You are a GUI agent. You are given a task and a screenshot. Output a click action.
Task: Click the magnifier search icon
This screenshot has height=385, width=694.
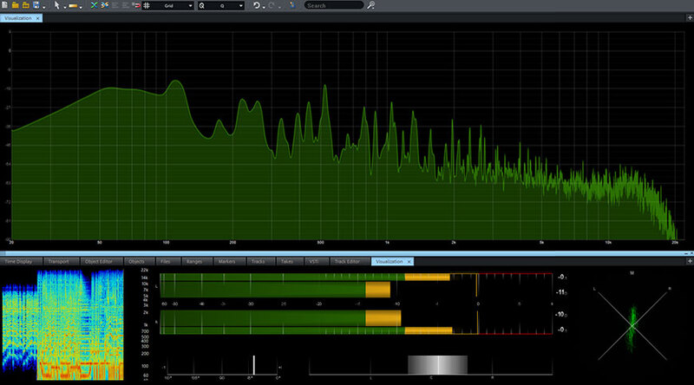point(371,5)
